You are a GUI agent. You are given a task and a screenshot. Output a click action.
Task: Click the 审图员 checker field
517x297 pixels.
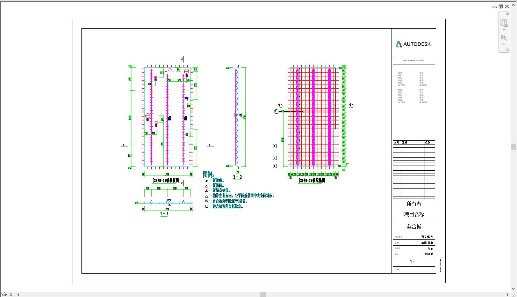click(429, 254)
